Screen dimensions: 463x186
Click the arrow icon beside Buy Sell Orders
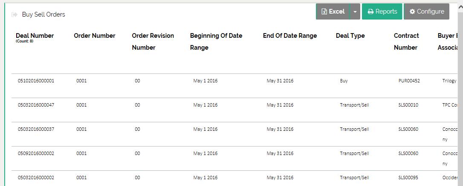(x=14, y=14)
